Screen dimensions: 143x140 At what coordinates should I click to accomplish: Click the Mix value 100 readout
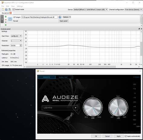click(93, 118)
